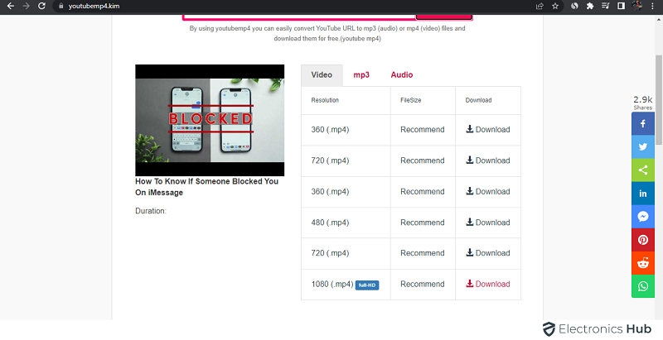Download the 480 (.mp4) video
Screen dimensions: 663x340
click(x=488, y=223)
